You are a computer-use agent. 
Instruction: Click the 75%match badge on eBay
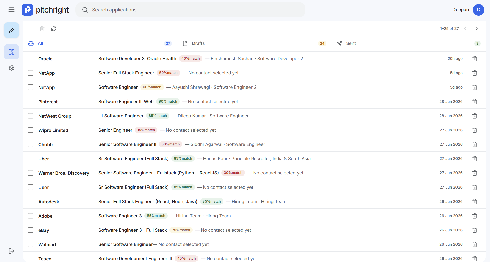[x=181, y=230]
